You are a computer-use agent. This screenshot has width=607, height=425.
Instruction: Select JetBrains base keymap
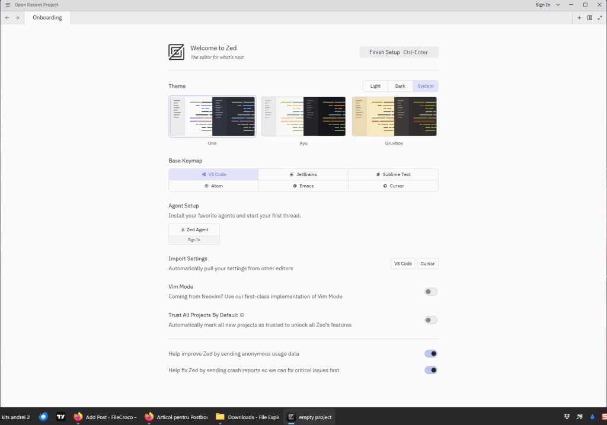coord(303,175)
